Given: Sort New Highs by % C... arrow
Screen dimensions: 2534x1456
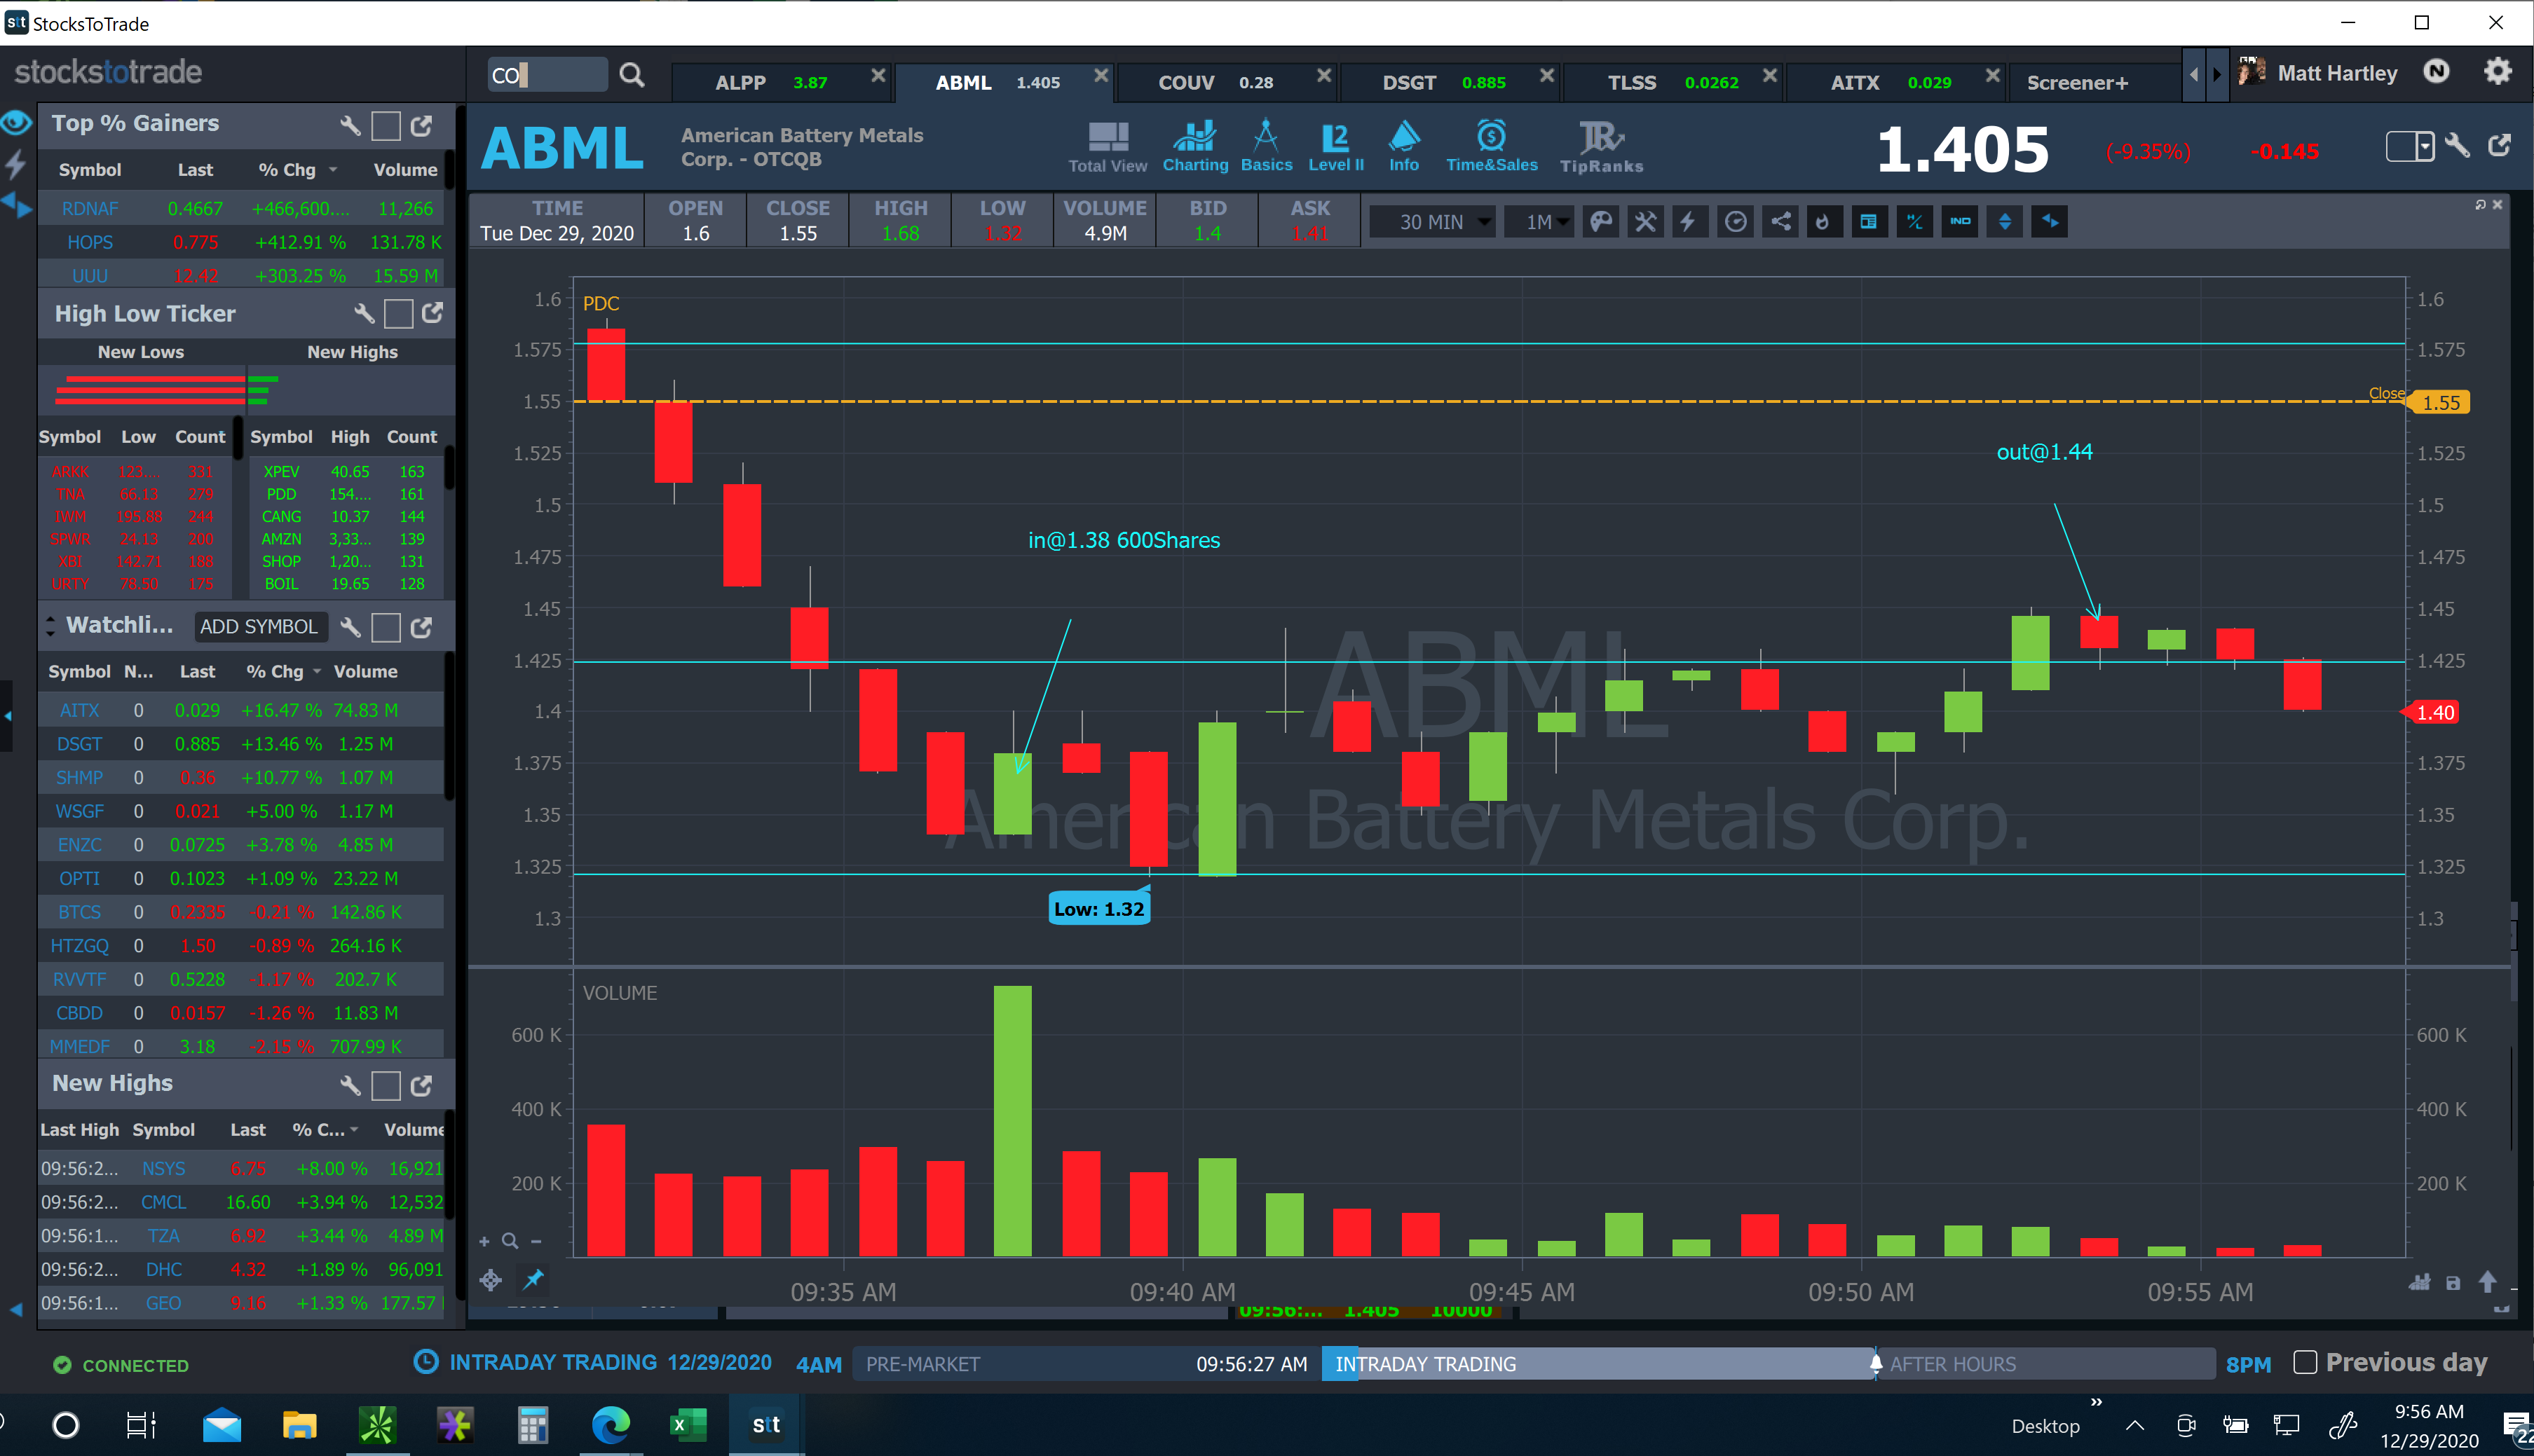Looking at the screenshot, I should pyautogui.click(x=354, y=1130).
